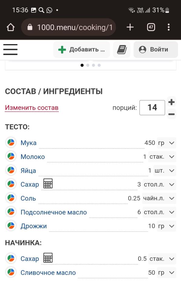
Task: Open the browser three-dot menu
Action: [x=169, y=27]
